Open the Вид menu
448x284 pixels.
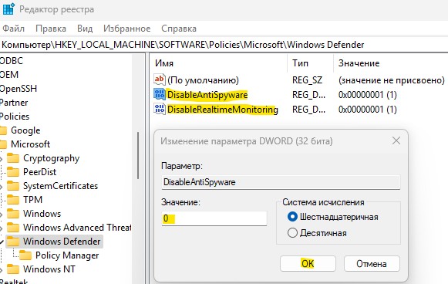pyautogui.click(x=85, y=29)
